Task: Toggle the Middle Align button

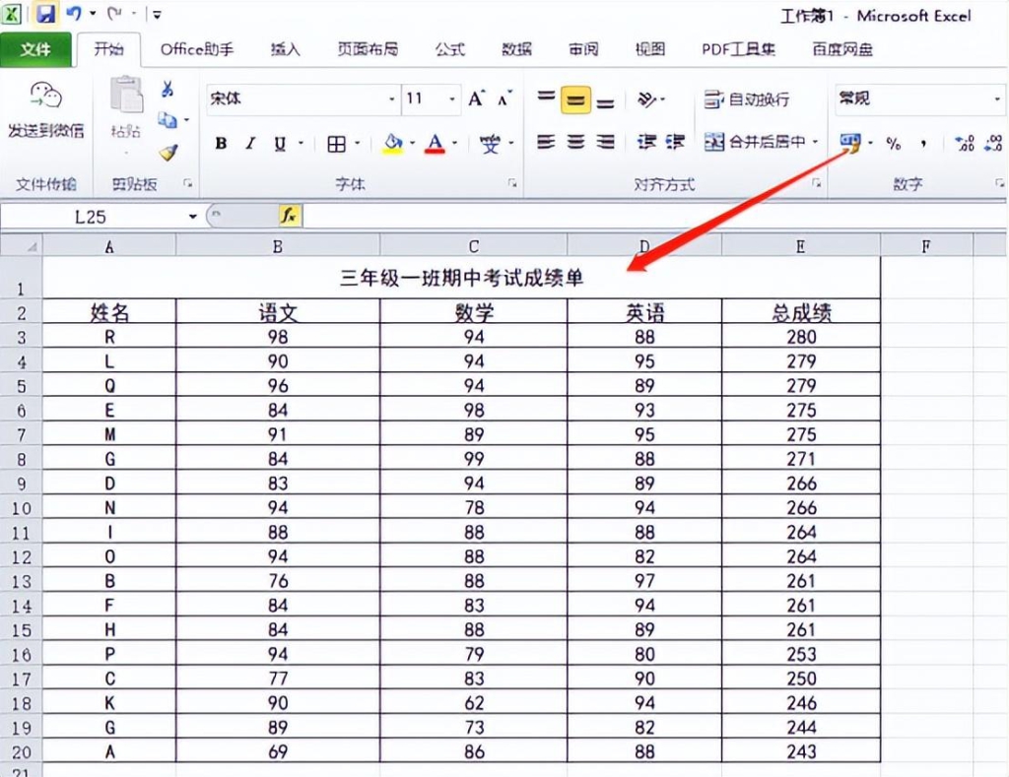Action: (x=575, y=100)
